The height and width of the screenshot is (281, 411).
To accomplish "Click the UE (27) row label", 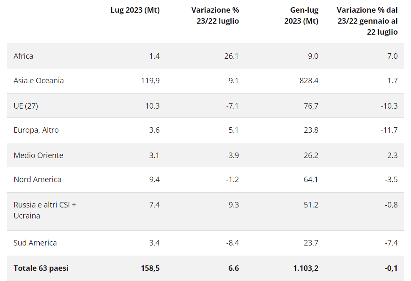I will (26, 106).
